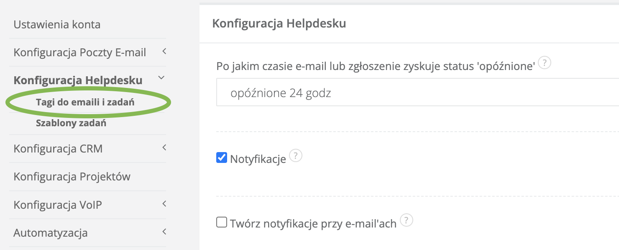Open the 'opóźnione 24 godz' dropdown

(417, 92)
